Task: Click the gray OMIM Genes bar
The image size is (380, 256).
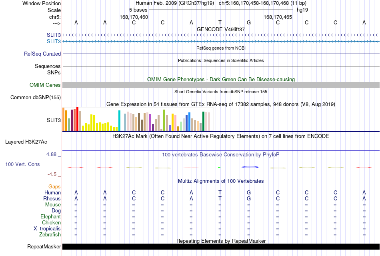Action: coord(221,85)
